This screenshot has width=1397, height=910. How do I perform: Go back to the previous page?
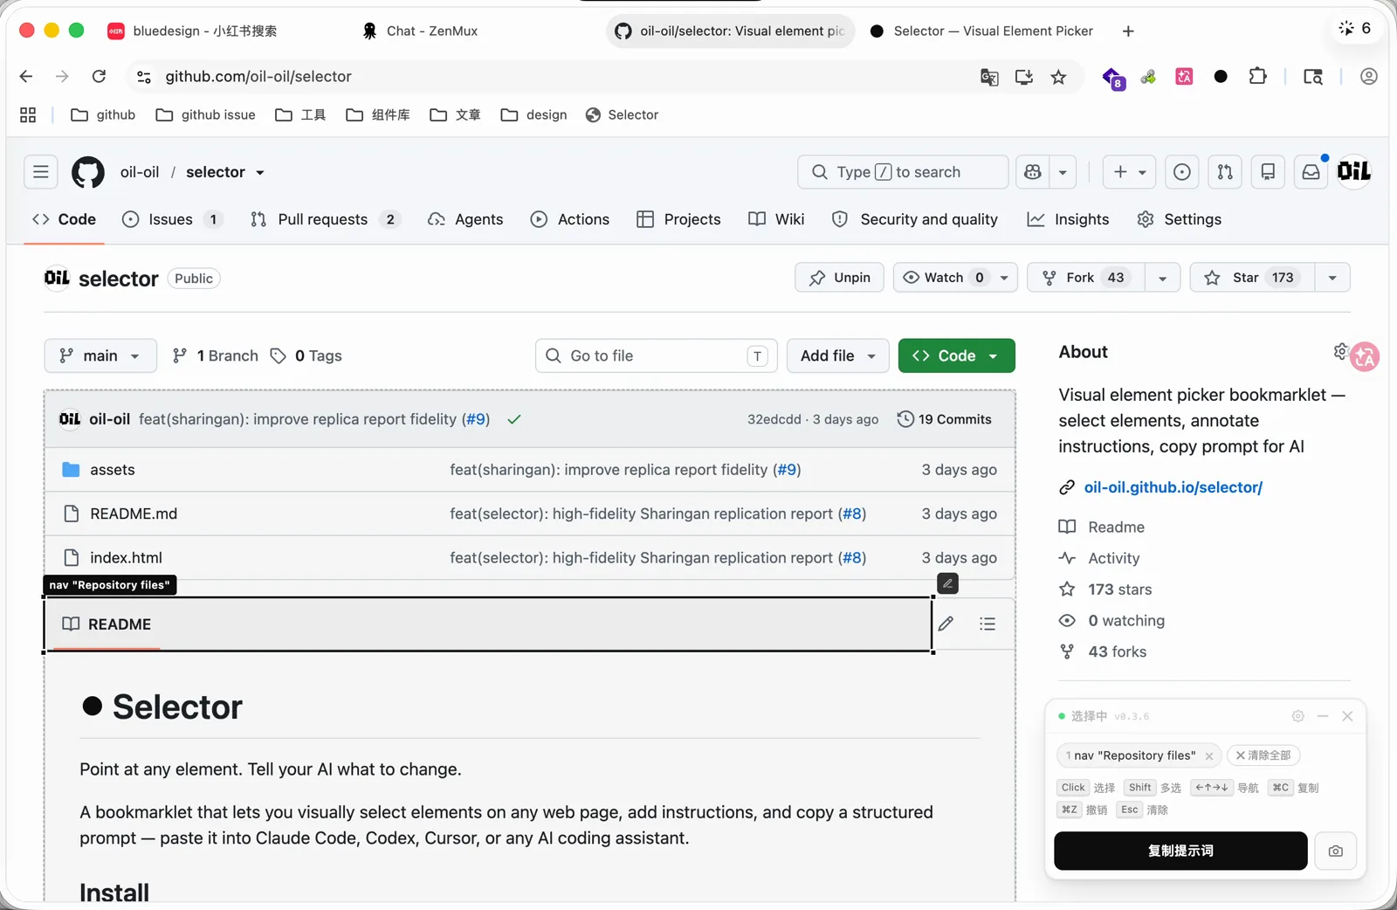coord(26,77)
